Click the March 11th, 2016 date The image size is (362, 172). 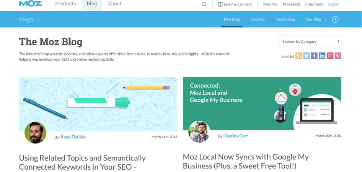165,137
